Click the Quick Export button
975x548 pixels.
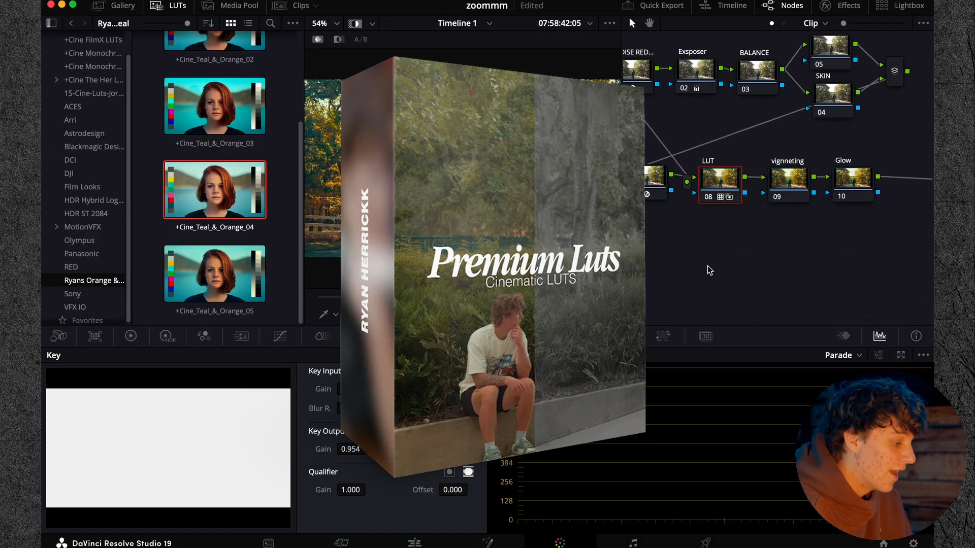coord(653,6)
